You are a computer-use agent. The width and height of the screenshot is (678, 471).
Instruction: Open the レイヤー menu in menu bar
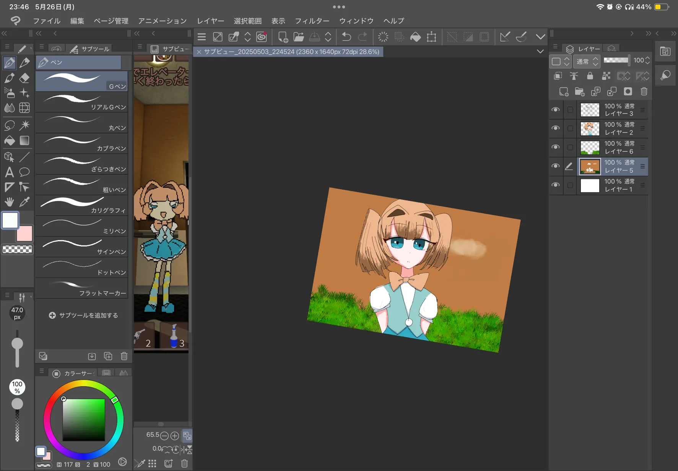pos(210,21)
